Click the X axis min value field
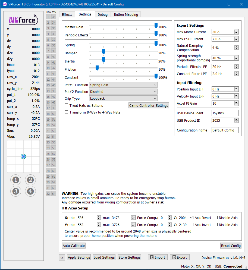This screenshot has height=270, width=248. [89, 218]
